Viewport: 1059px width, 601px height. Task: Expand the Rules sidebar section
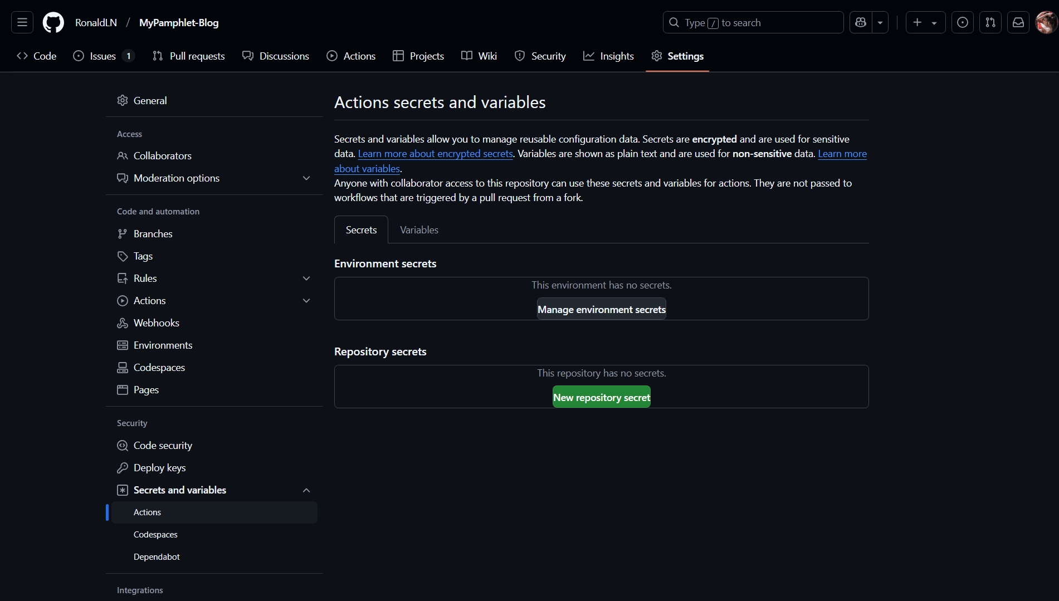pyautogui.click(x=306, y=278)
